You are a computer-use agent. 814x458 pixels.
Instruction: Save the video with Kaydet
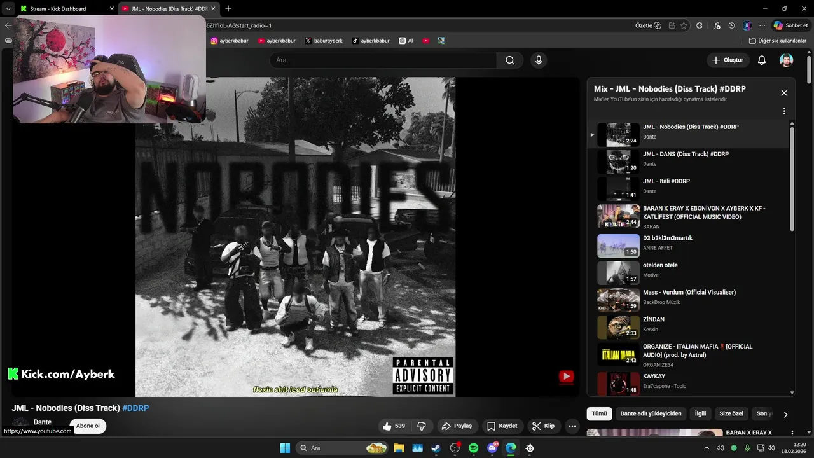click(502, 426)
